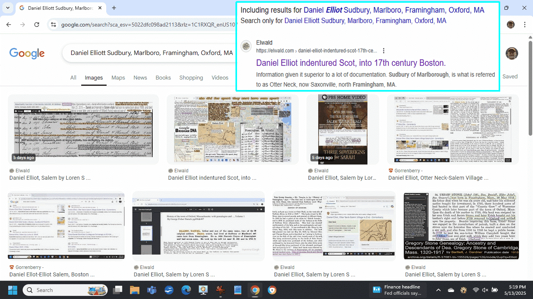
Task: Select the Images tab
Action: click(94, 78)
